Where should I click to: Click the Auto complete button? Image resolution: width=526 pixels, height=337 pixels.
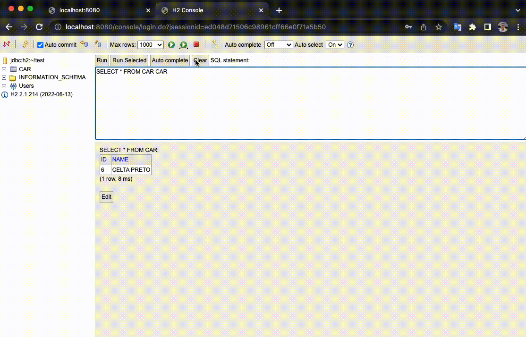pos(170,60)
